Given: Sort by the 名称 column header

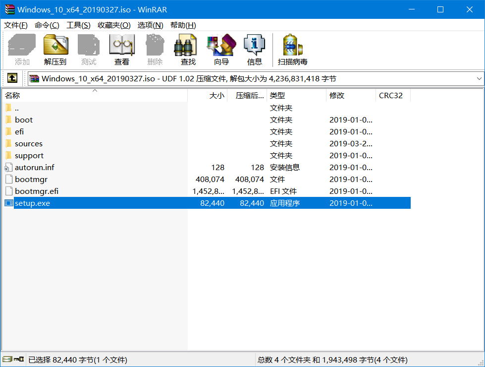Looking at the screenshot, I should click(95, 95).
